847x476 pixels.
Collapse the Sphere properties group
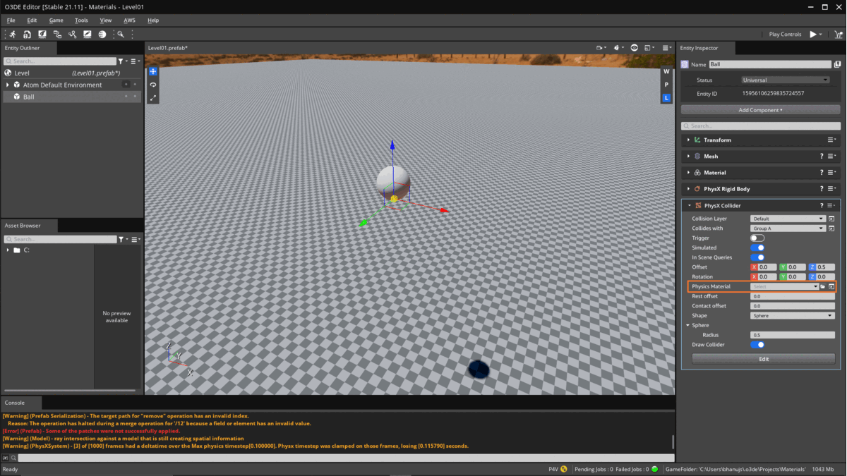[688, 326]
